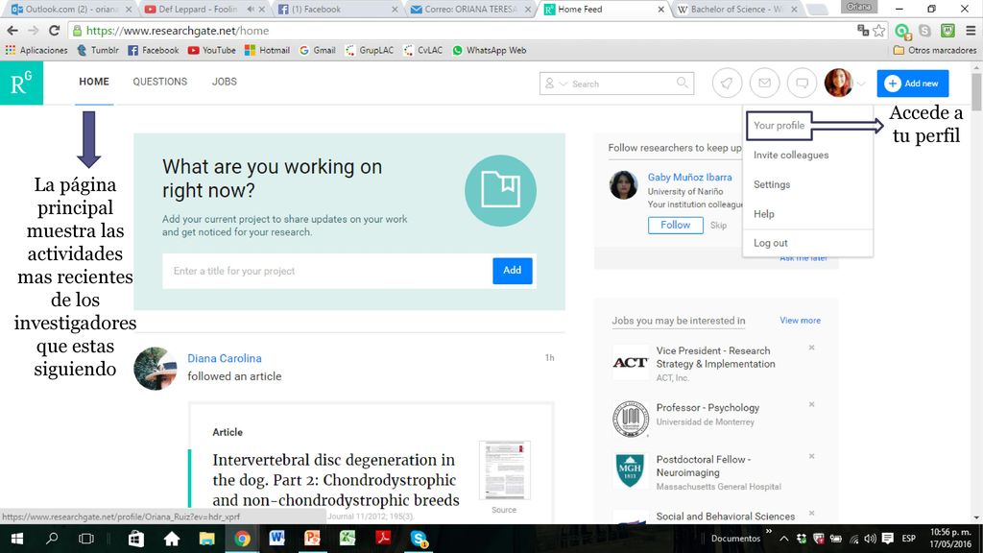Open the Chrome menu hamburger icon
Screen dimensions: 983x553
(x=971, y=30)
